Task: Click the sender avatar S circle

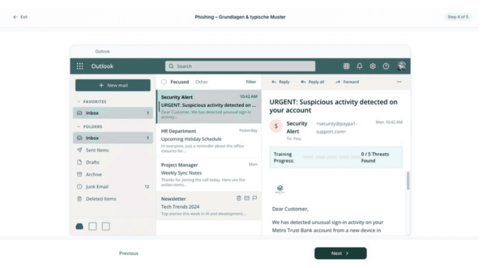Action: tap(276, 126)
